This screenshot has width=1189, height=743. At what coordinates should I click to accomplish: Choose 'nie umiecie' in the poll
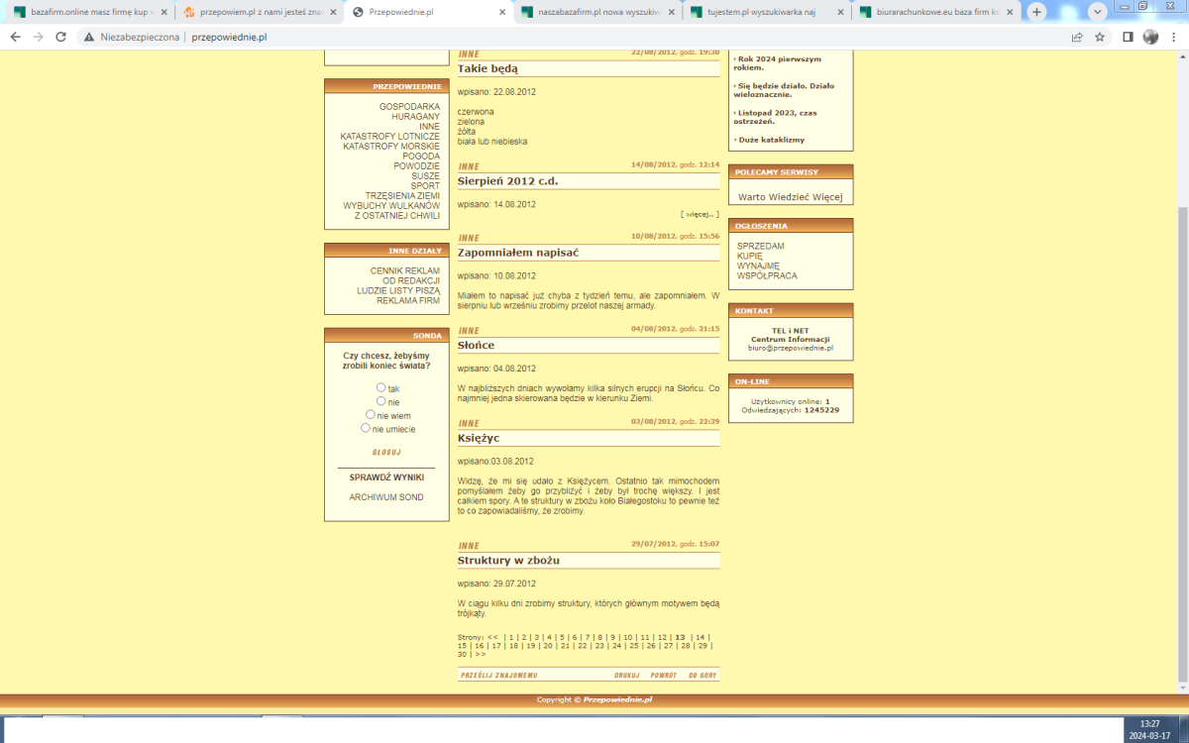coord(366,428)
